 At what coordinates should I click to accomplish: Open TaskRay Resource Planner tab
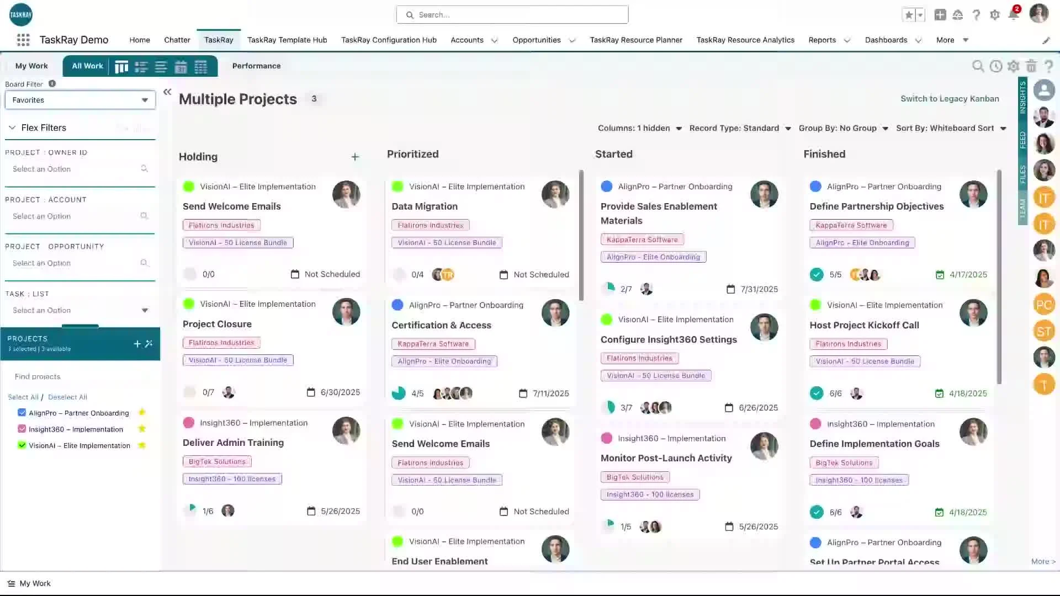click(636, 40)
